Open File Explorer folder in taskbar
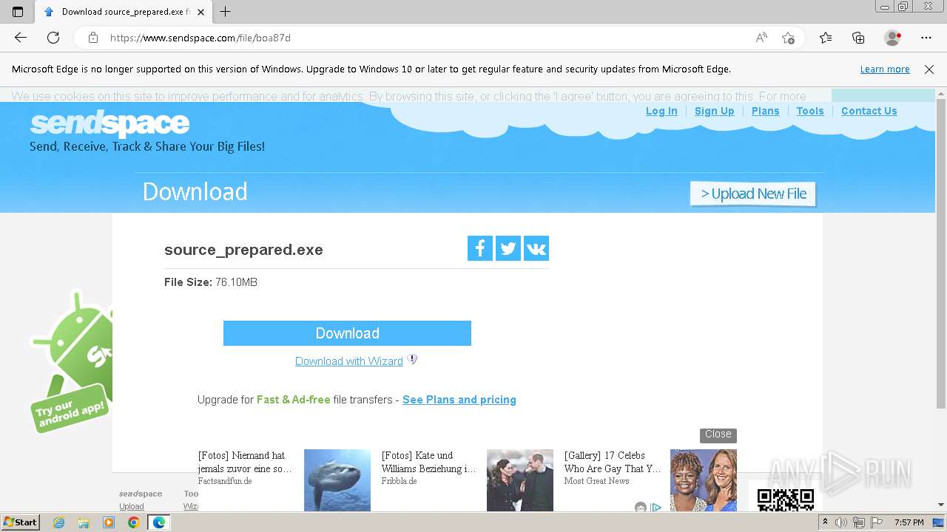947x532 pixels. point(84,522)
